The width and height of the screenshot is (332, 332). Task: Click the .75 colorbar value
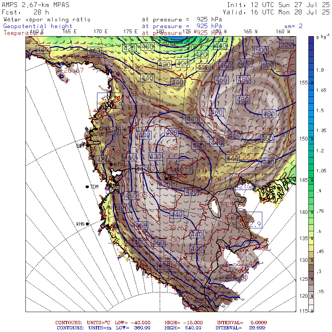point(320,211)
